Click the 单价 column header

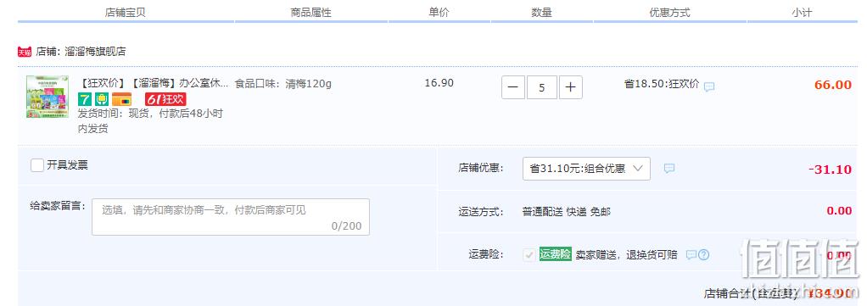coord(439,12)
